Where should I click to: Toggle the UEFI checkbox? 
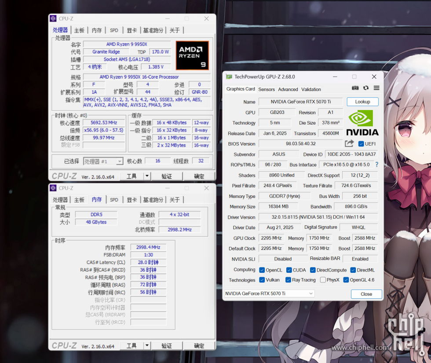tap(361, 144)
